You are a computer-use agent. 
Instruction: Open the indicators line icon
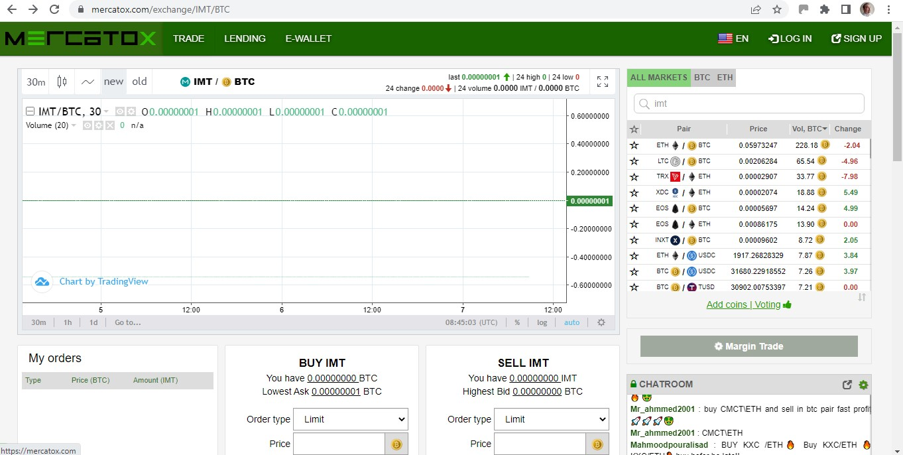point(88,82)
